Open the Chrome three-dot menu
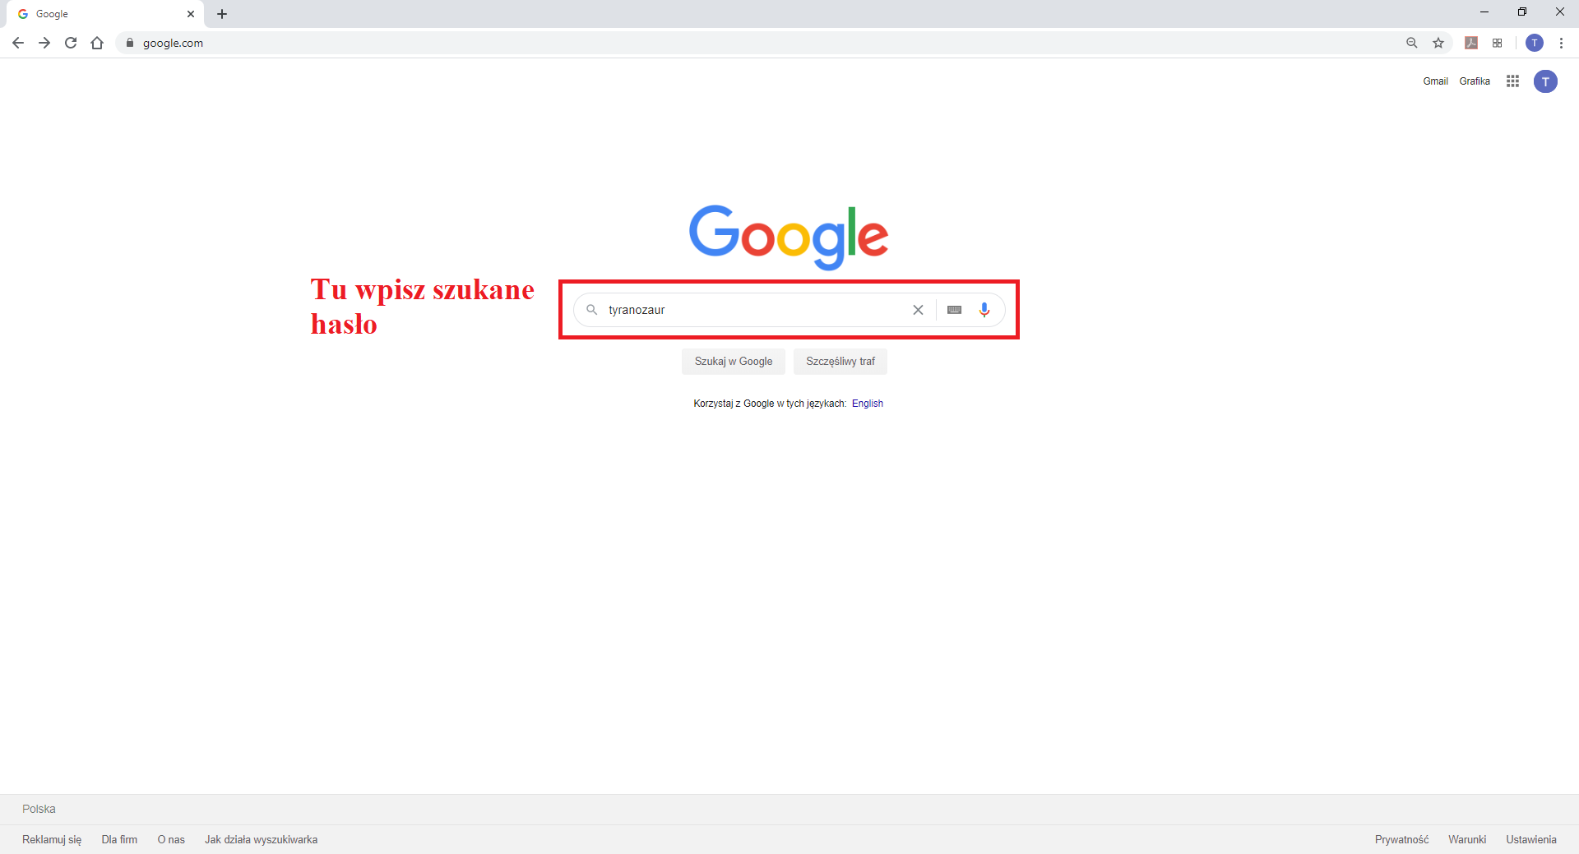The height and width of the screenshot is (854, 1579). [x=1561, y=43]
